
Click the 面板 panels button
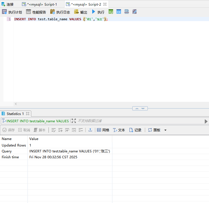coord(154,130)
